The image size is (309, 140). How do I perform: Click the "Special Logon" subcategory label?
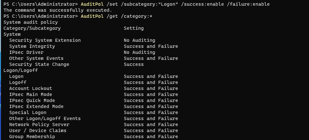click(x=28, y=112)
